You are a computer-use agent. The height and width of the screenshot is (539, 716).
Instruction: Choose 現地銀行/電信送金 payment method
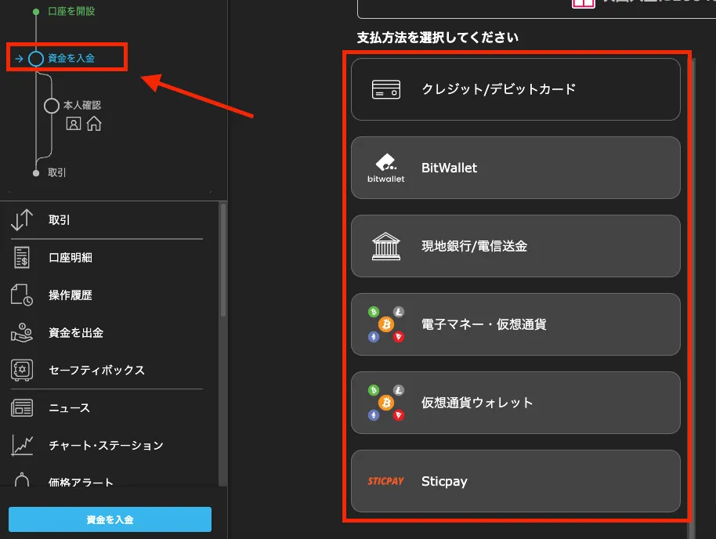tap(515, 245)
